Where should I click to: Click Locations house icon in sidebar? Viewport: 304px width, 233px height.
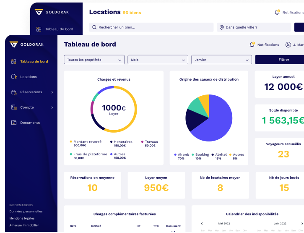pyautogui.click(x=14, y=77)
